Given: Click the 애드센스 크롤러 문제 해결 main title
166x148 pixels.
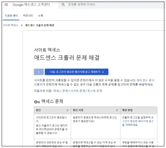Looking at the screenshot, I should click(x=67, y=58).
